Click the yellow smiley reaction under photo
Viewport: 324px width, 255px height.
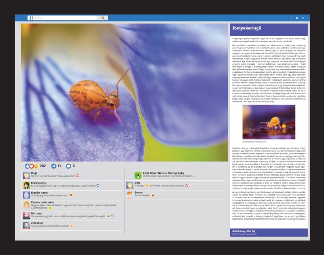[x=35, y=166]
